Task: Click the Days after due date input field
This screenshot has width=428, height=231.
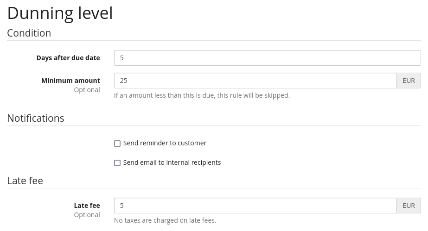Action: pos(267,58)
